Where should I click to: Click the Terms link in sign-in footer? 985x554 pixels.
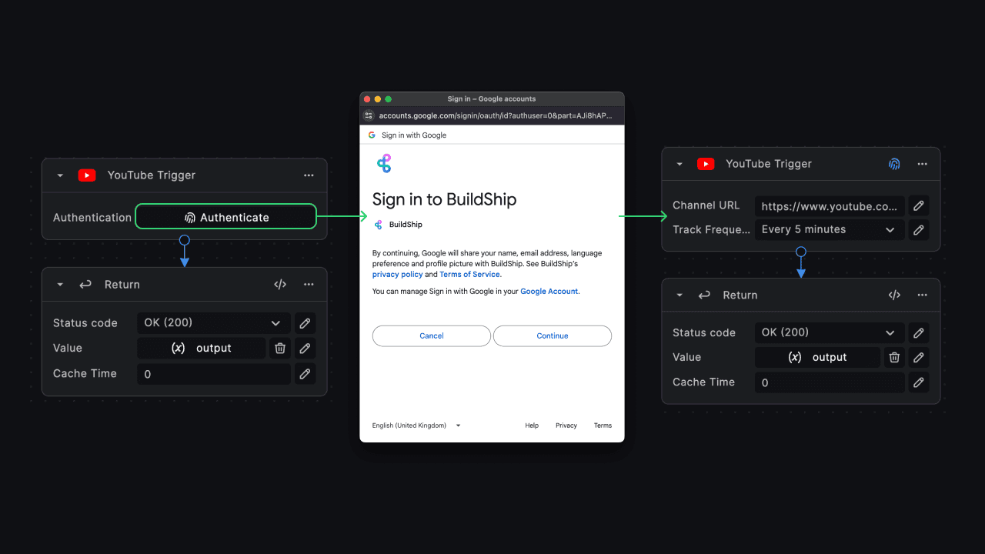coord(603,426)
